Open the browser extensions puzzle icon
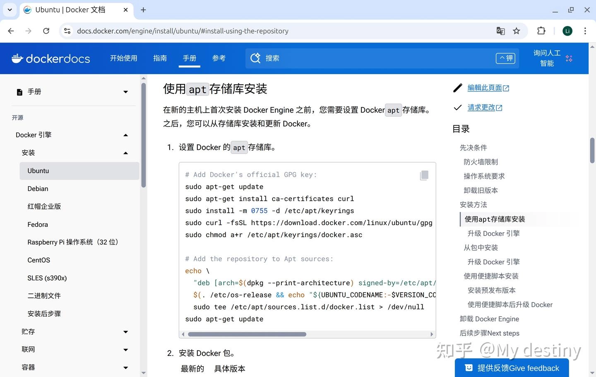 (541, 31)
